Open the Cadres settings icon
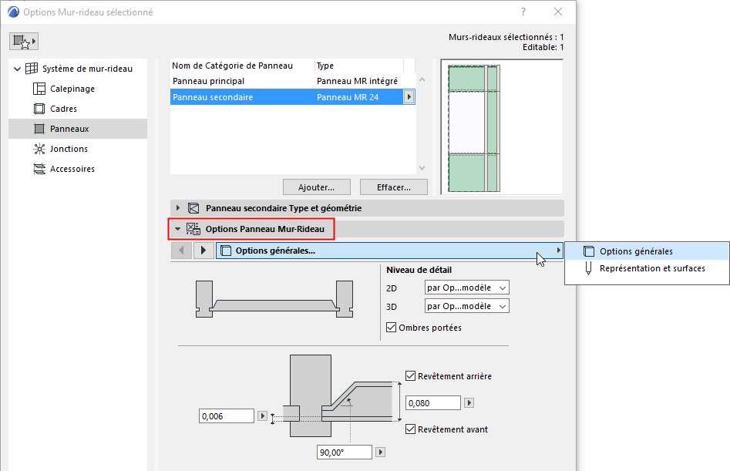730x471 pixels. pos(39,108)
